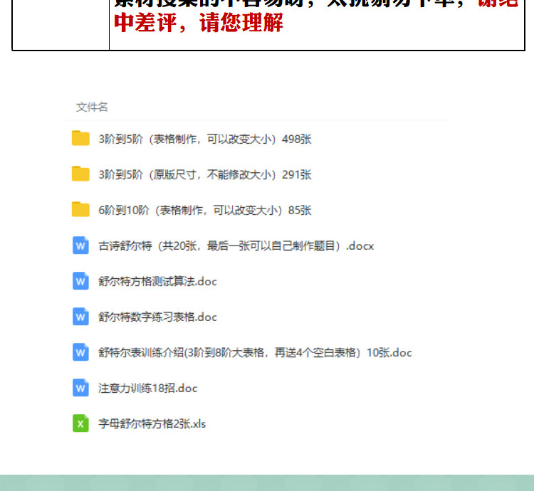
Task: Click the 文件名 column header
Action: (92, 107)
